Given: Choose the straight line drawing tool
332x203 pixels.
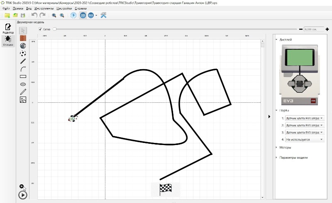Looking at the screenshot, I should coord(23,61).
